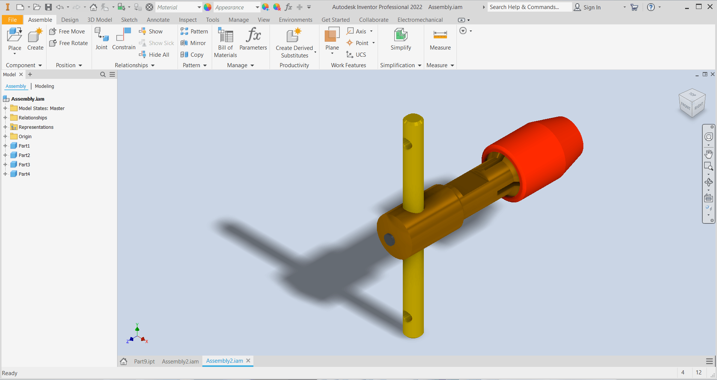Image resolution: width=717 pixels, height=380 pixels.
Task: Select the Pan hand tool in navigation bar
Action: click(709, 154)
